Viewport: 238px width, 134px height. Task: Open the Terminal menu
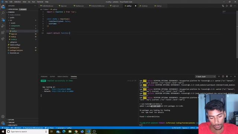[40, 2]
